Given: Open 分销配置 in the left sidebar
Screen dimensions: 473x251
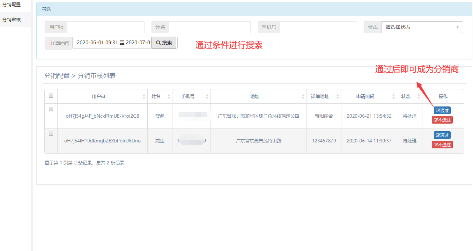Looking at the screenshot, I should (x=12, y=5).
